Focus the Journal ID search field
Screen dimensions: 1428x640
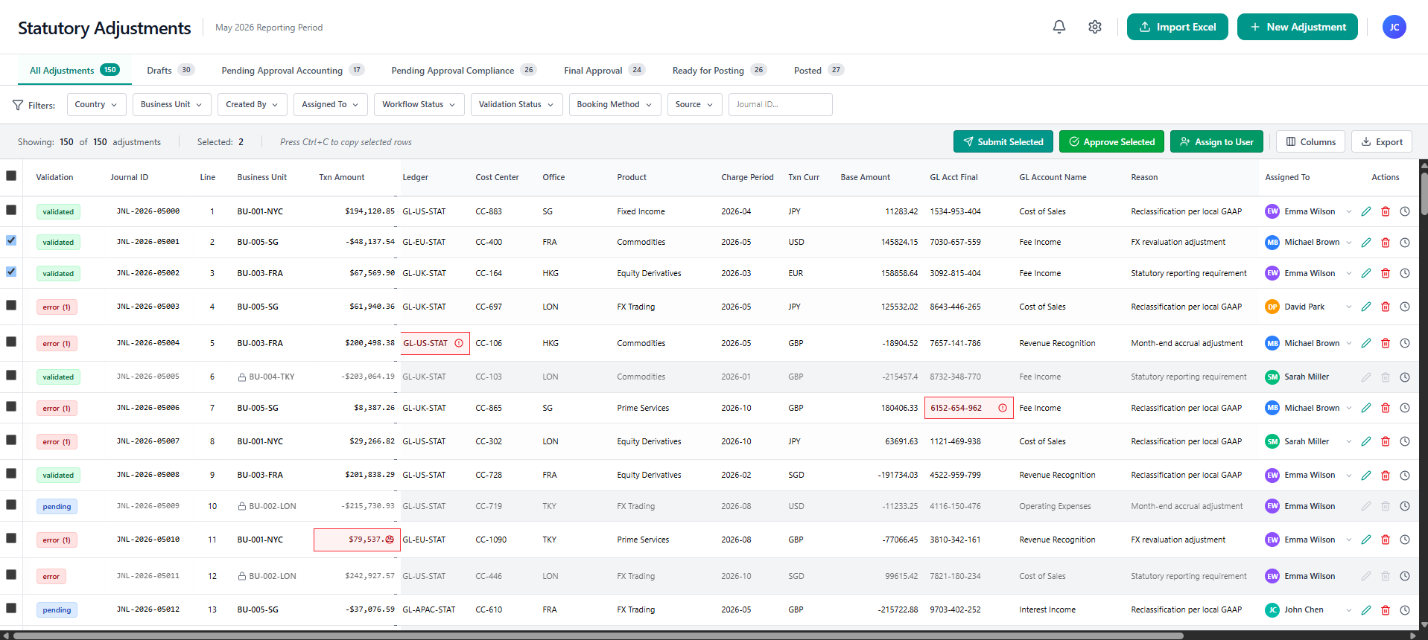pyautogui.click(x=780, y=104)
